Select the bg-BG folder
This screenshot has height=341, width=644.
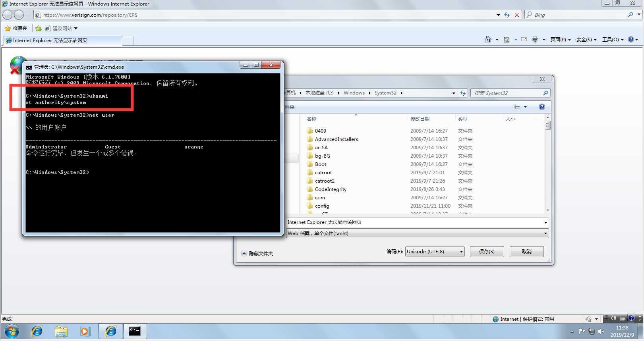(x=319, y=156)
